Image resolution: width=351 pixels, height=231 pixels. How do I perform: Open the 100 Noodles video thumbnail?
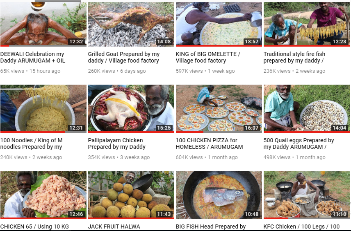[x=43, y=108]
